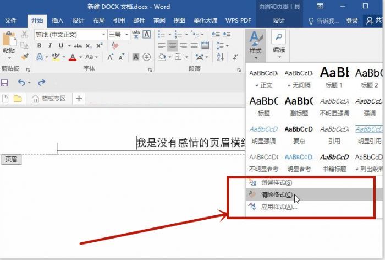Toggle superscript formatting

pyautogui.click(x=100, y=46)
